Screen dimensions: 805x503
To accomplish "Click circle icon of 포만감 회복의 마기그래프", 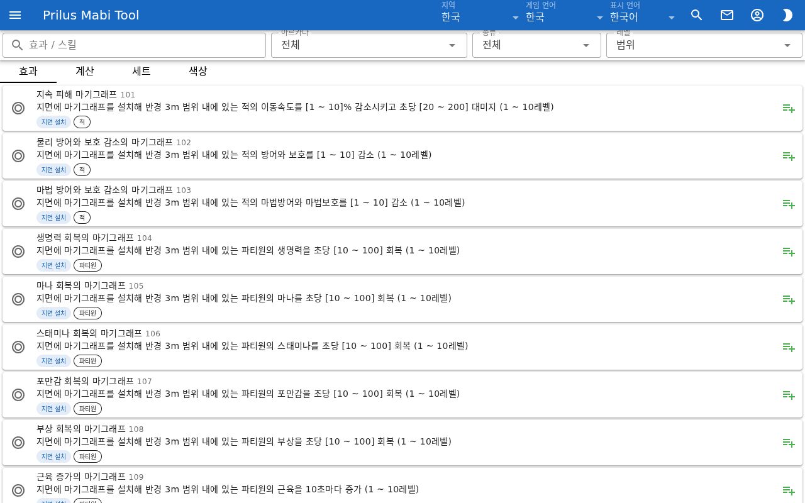I will pos(18,395).
